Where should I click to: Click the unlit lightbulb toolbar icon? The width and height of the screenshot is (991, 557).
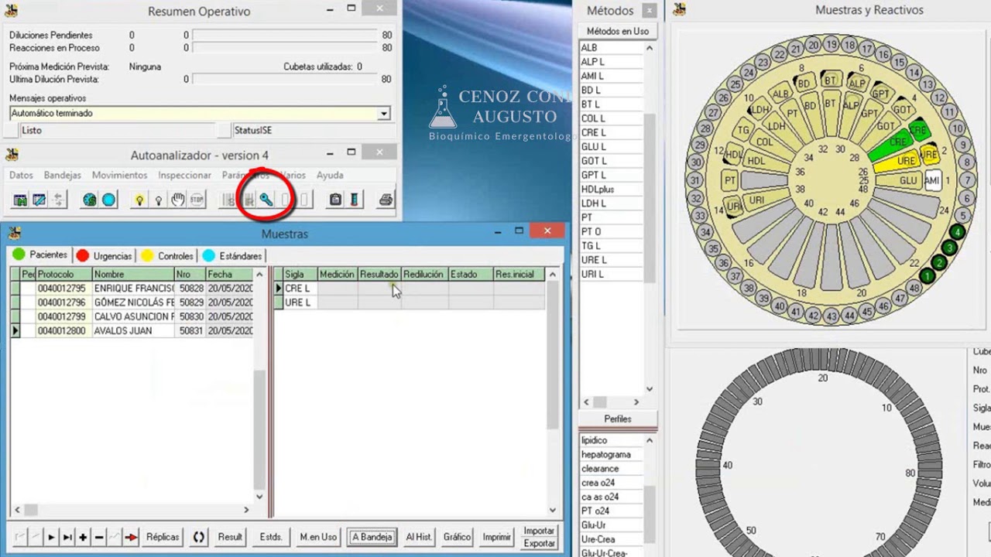point(159,200)
